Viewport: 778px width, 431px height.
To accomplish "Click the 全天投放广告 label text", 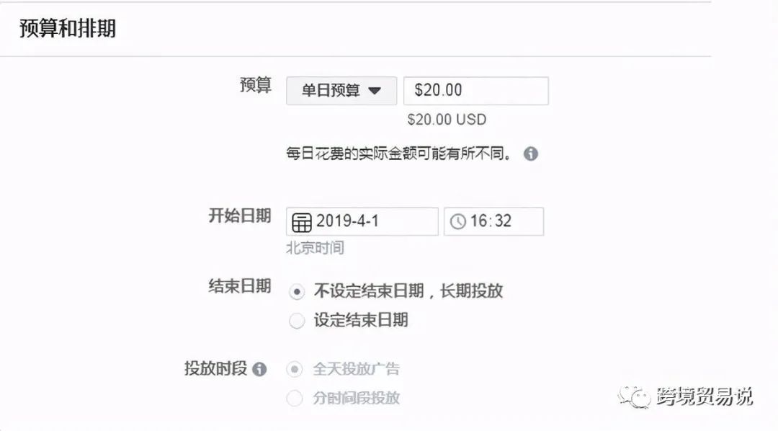I will pyautogui.click(x=357, y=370).
